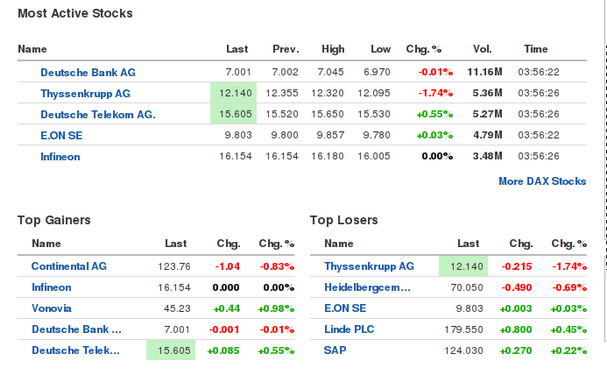Open Infineon in Most Active Stocks
Image resolution: width=607 pixels, height=375 pixels.
click(x=60, y=157)
